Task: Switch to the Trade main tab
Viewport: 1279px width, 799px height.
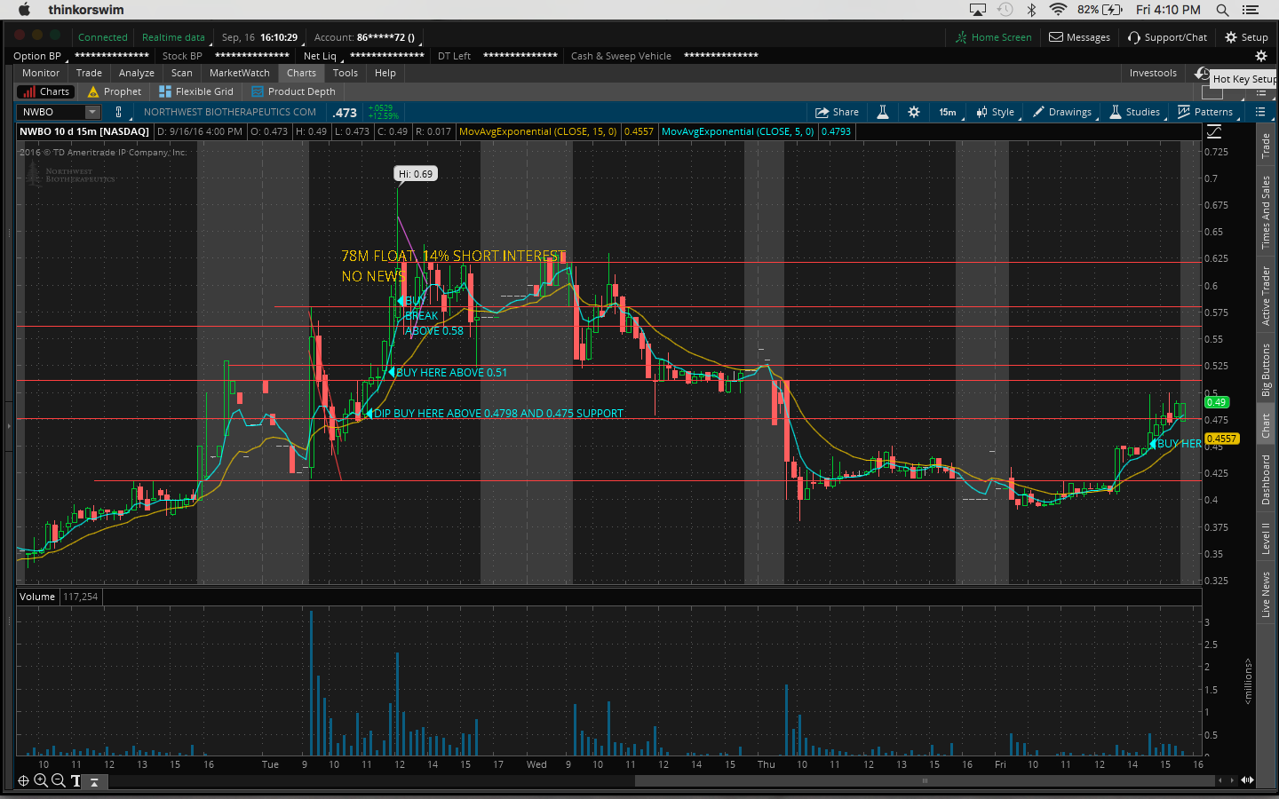Action: pyautogui.click(x=89, y=73)
